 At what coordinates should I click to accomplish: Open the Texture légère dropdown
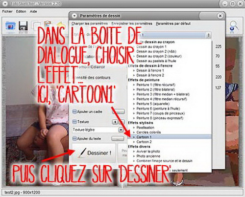(121, 130)
